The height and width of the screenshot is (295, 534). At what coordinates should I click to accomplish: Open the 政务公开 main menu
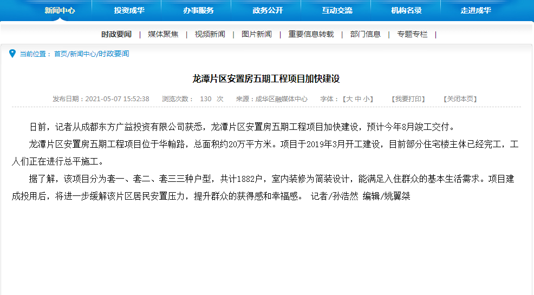pos(268,10)
